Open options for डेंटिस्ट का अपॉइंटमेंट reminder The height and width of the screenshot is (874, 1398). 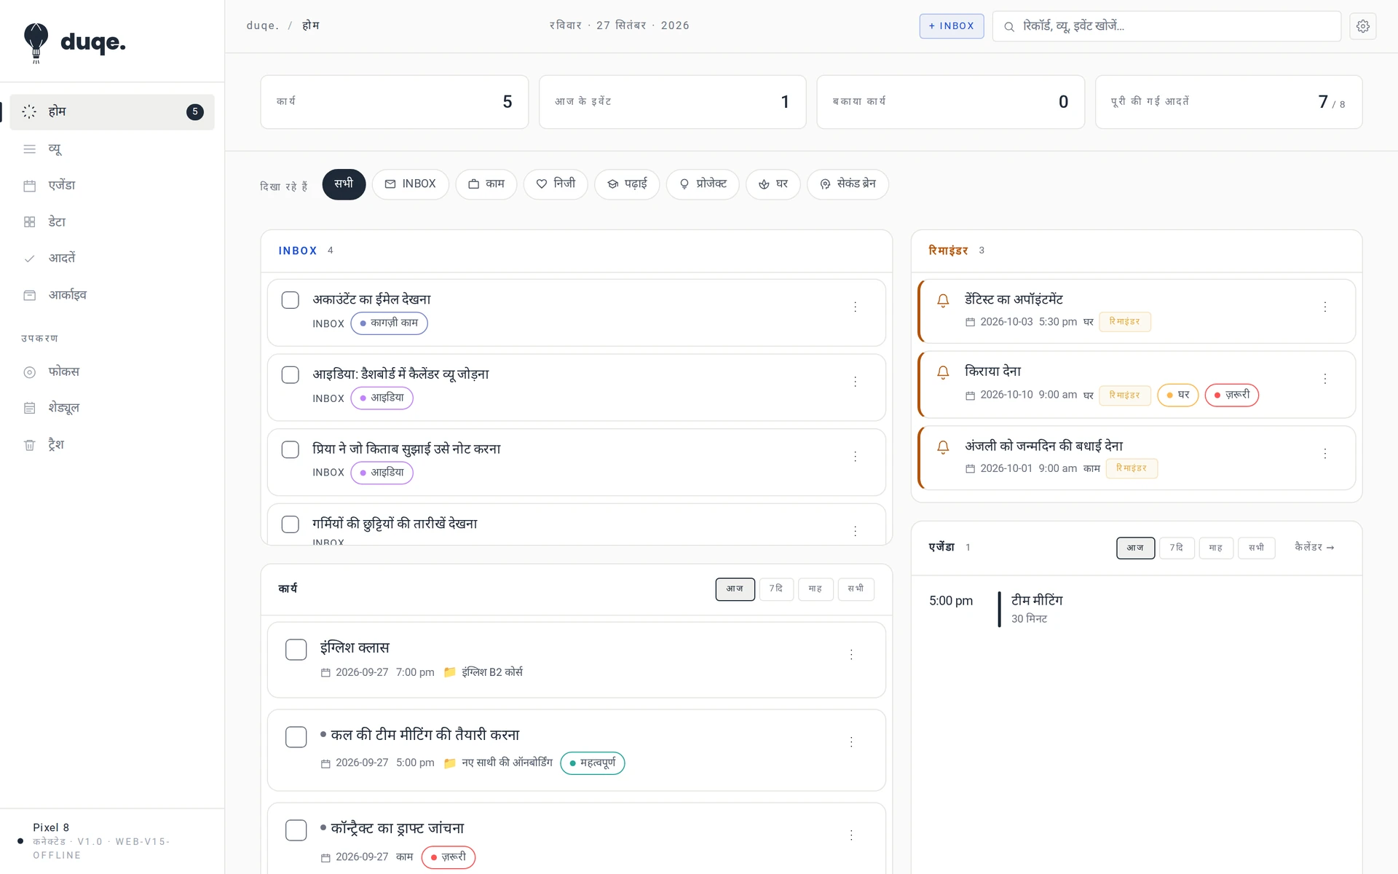click(1324, 307)
